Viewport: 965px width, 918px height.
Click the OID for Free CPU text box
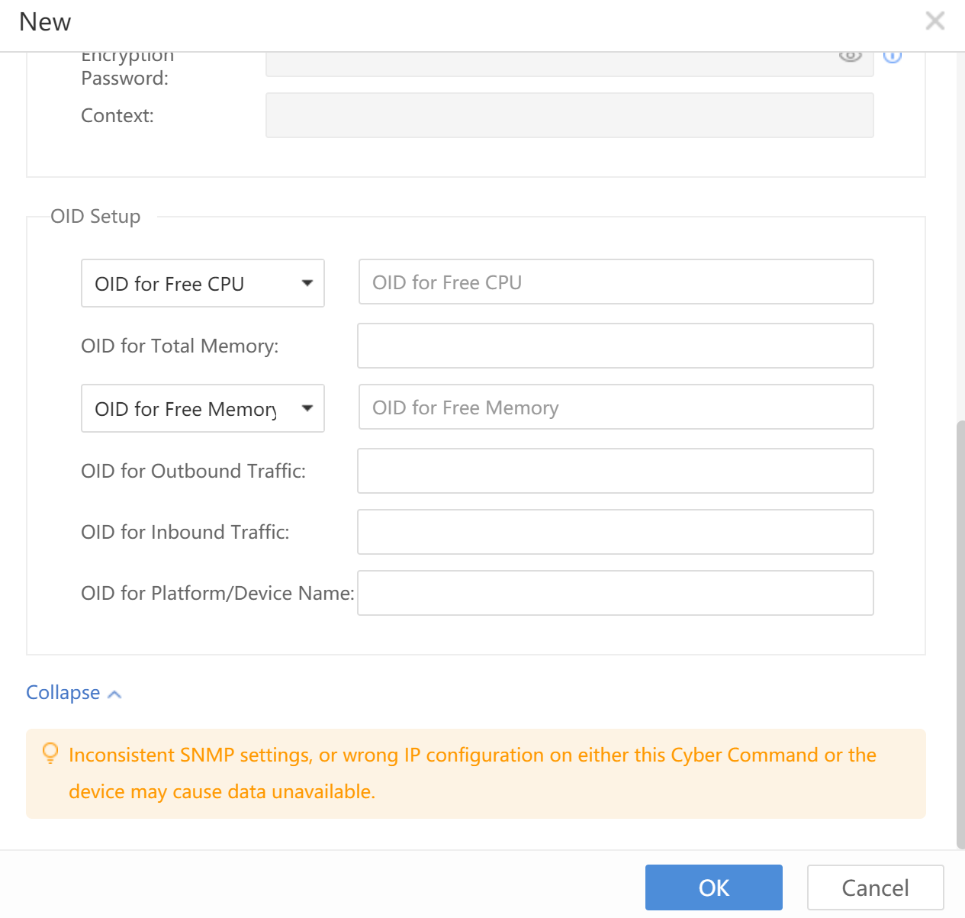(x=616, y=282)
